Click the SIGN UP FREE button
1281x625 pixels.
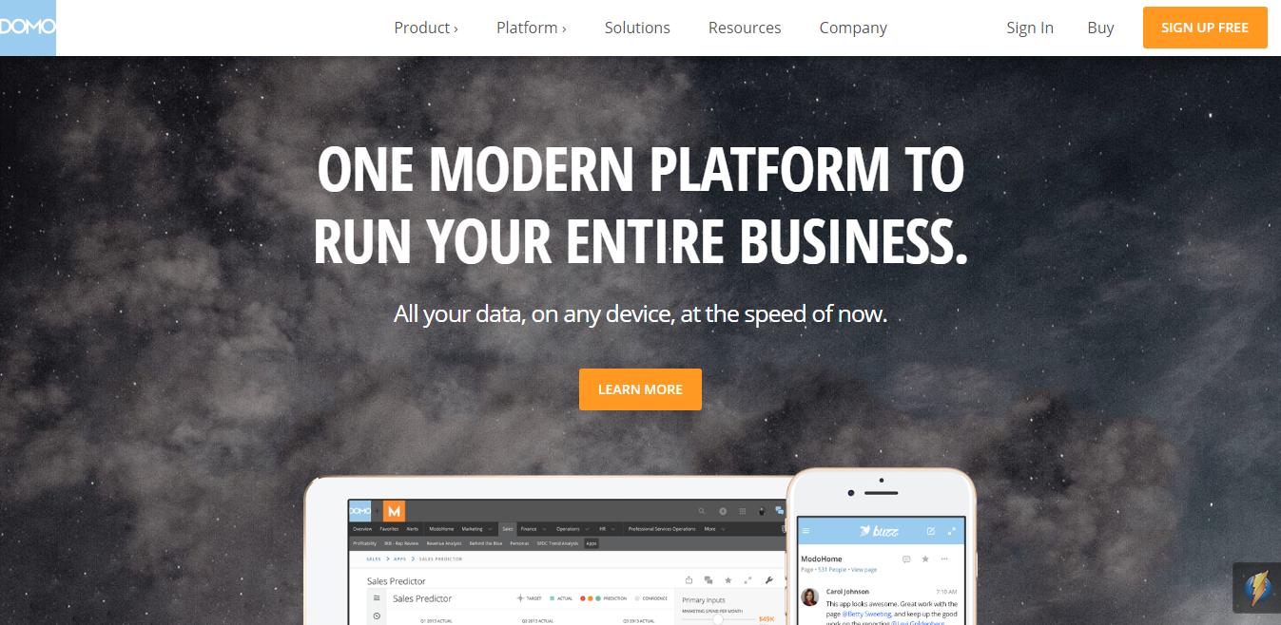(x=1205, y=28)
